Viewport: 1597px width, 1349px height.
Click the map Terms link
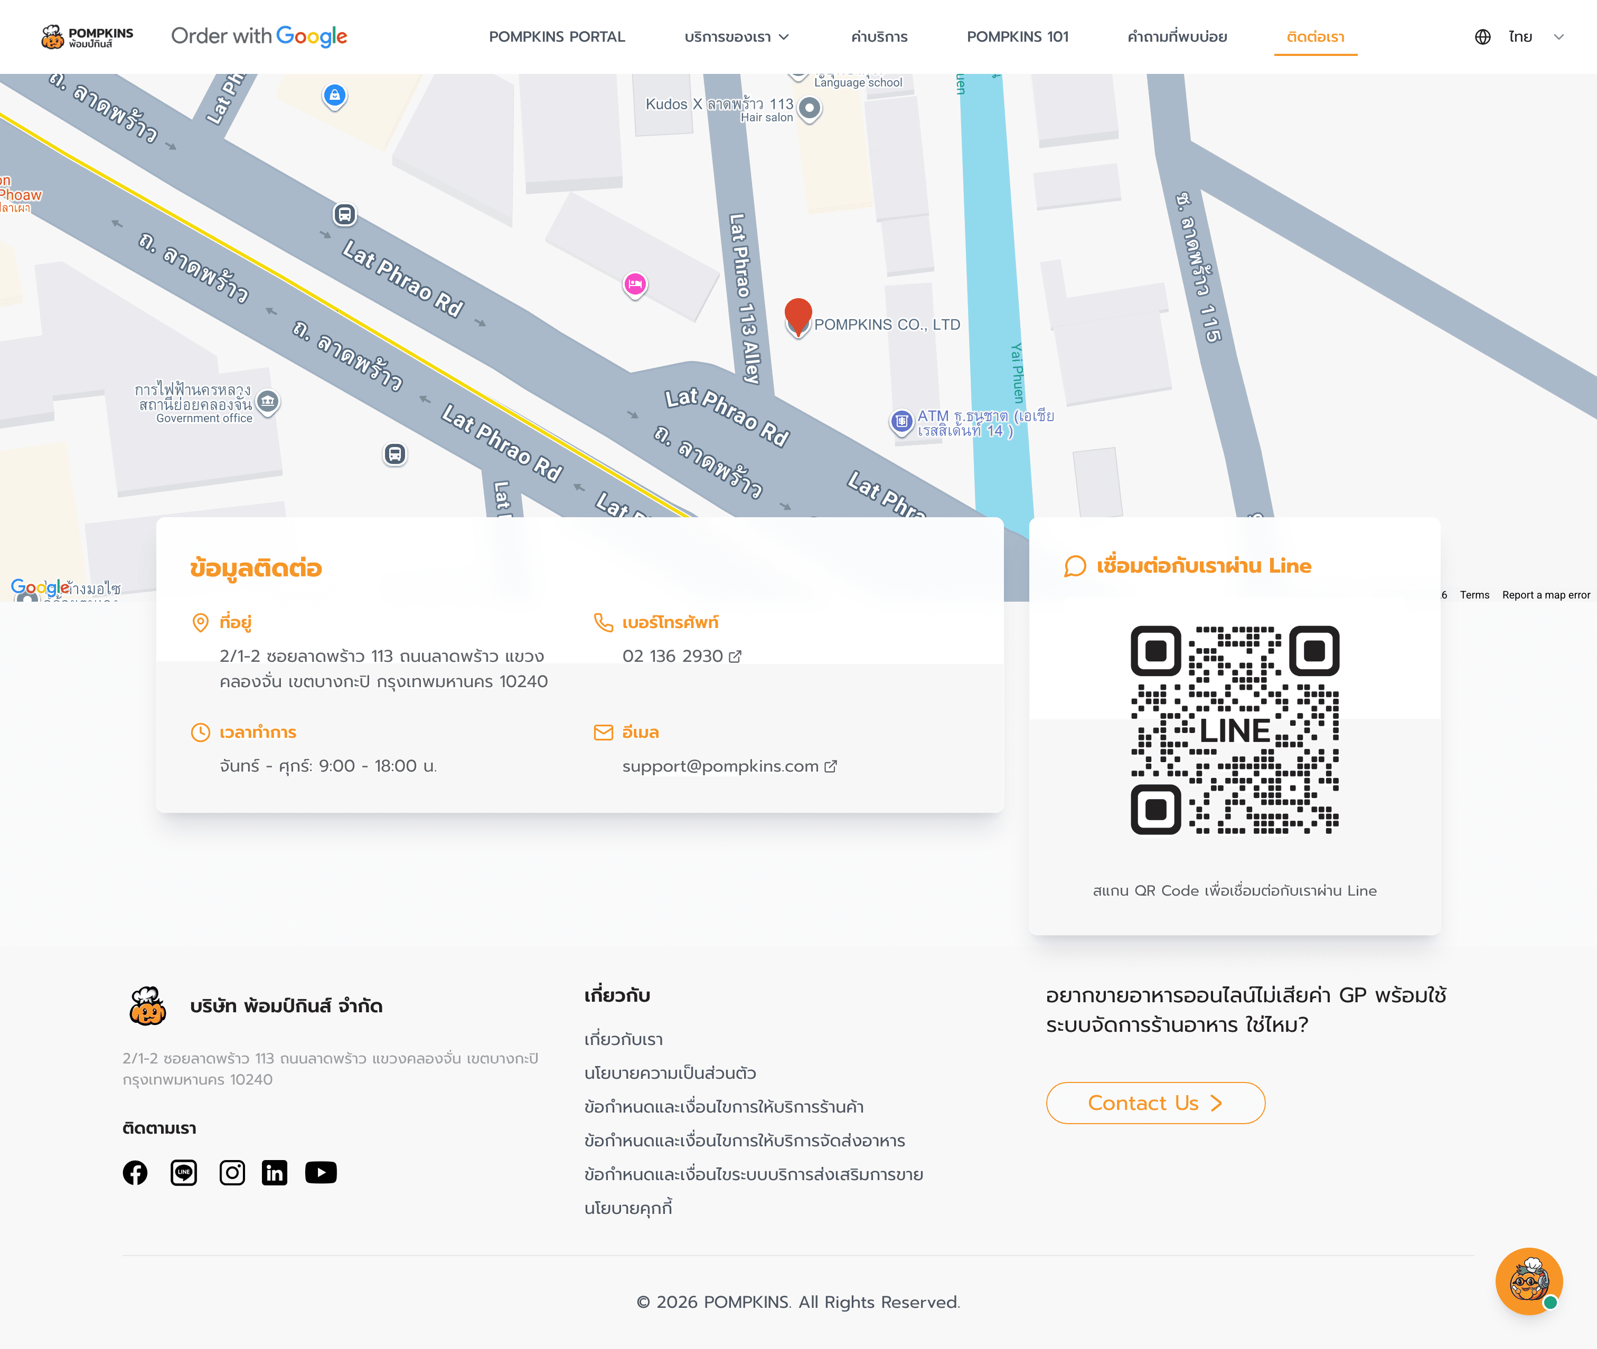(1474, 595)
